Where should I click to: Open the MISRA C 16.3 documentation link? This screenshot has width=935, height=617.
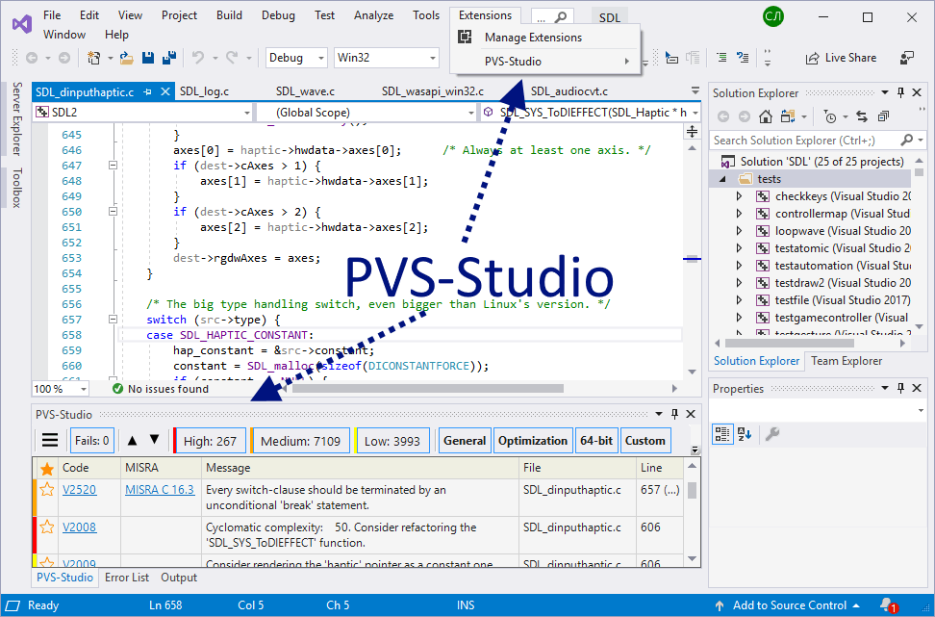(x=159, y=490)
